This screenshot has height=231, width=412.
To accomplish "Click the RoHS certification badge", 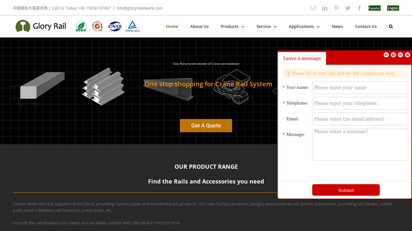I will [81, 27].
